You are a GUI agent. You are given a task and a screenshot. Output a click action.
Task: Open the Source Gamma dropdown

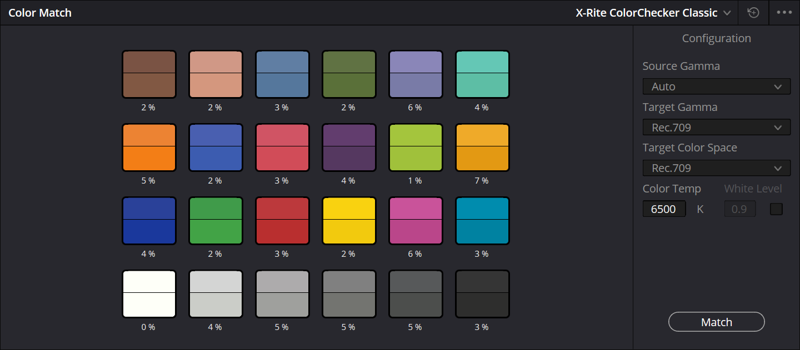pyautogui.click(x=716, y=87)
